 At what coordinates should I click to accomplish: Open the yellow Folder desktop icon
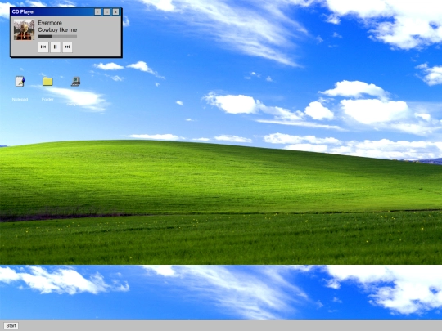47,82
